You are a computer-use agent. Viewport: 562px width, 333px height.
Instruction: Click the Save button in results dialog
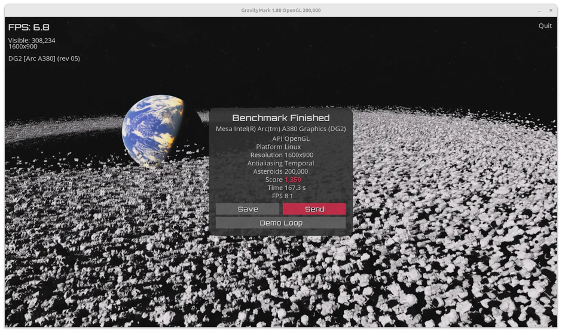click(248, 209)
